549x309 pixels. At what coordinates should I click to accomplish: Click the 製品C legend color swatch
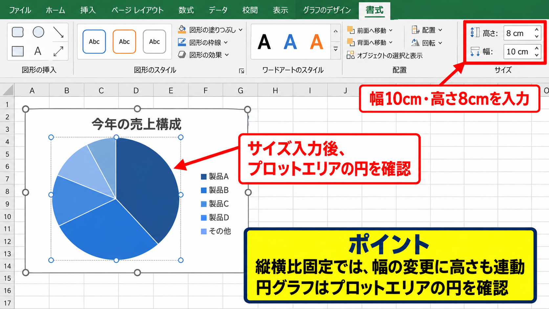click(x=204, y=204)
